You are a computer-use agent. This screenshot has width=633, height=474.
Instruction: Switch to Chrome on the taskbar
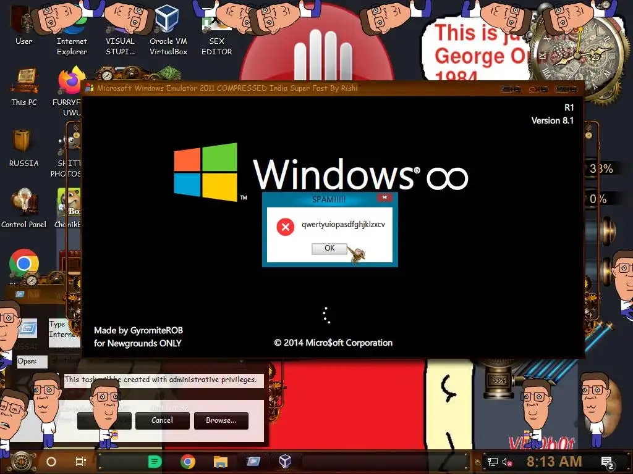[x=188, y=462]
